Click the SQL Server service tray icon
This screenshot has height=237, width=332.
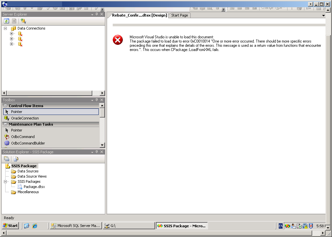coord(299,226)
